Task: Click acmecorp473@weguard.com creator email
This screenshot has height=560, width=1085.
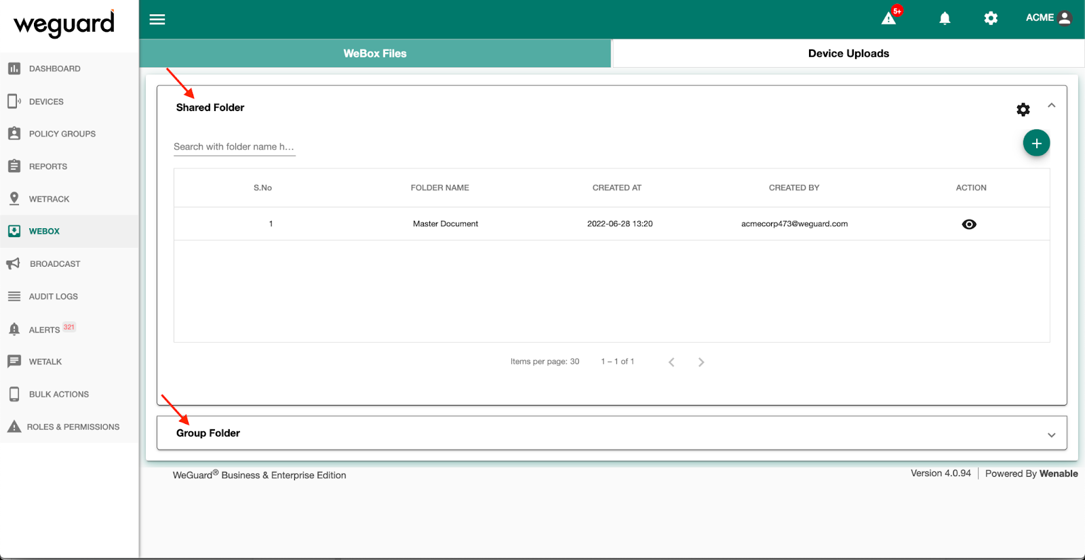Action: (794, 223)
